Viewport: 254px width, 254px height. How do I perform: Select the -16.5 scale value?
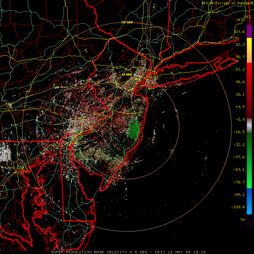239,132
